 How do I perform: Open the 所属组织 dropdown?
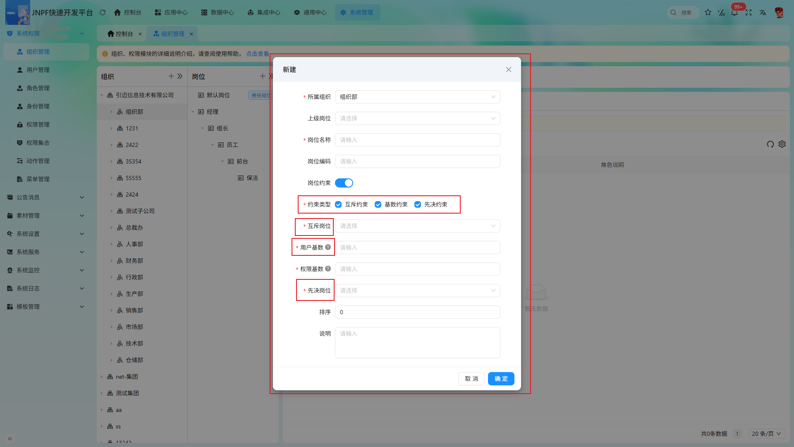click(x=418, y=97)
